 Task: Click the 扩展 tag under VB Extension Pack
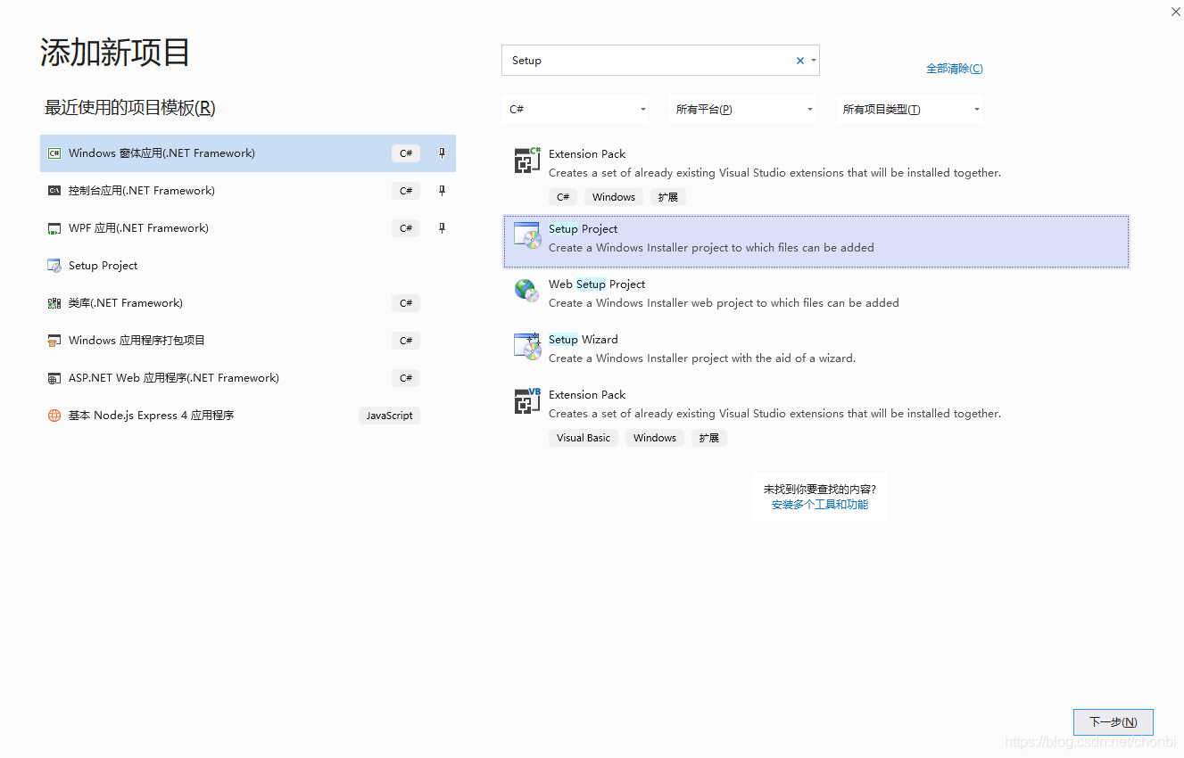709,438
